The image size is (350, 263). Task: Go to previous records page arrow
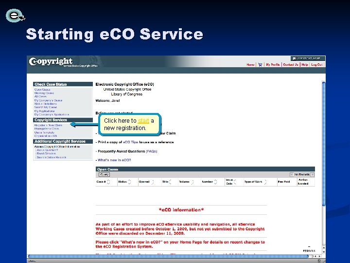coord(292,174)
